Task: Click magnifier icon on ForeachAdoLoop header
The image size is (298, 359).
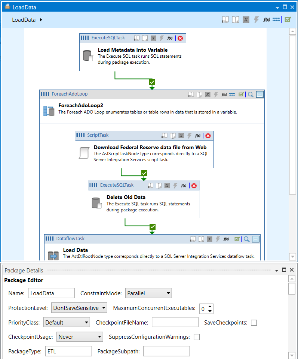Action: (251, 94)
